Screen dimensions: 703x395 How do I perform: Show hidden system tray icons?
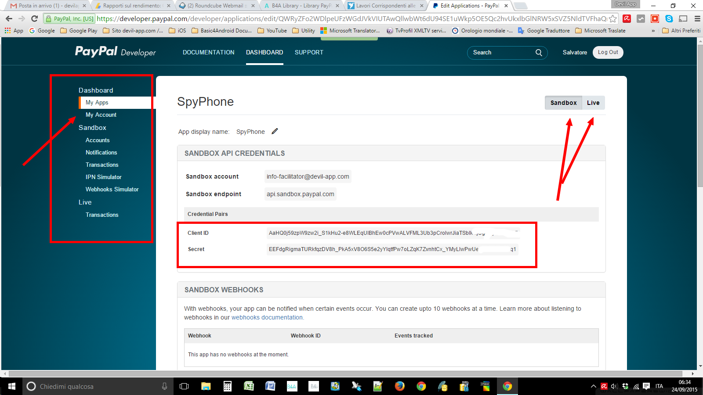[593, 386]
